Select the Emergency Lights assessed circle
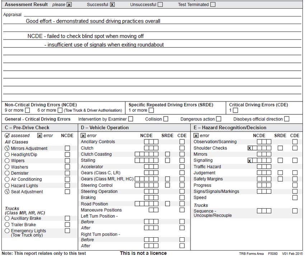Screen dimensions: 305x257 pos(7,231)
